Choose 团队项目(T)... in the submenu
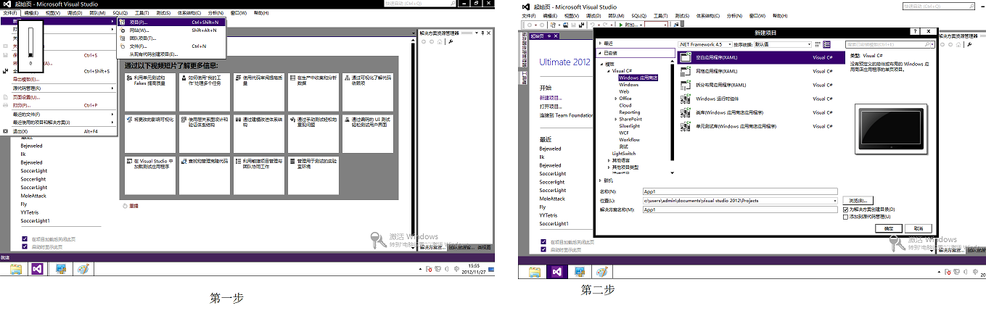The width and height of the screenshot is (986, 324). point(171,38)
